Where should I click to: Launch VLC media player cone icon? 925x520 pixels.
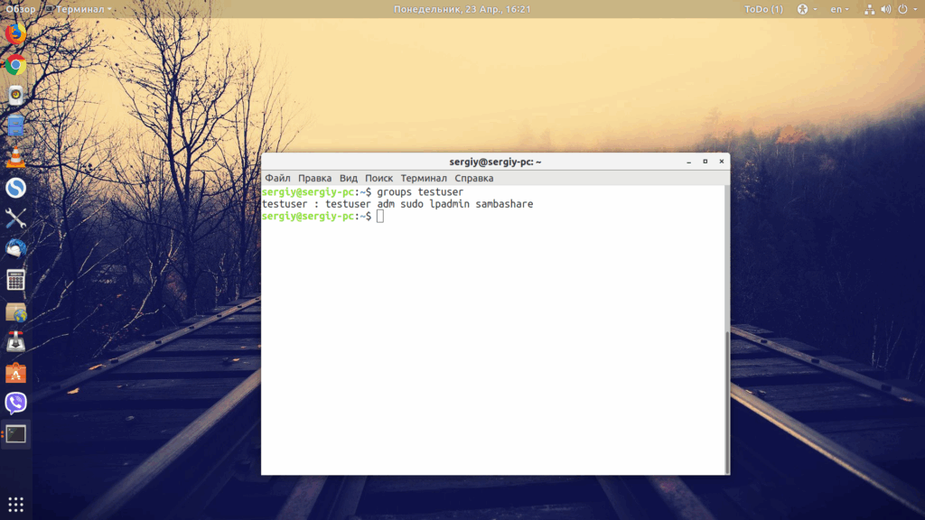(16, 157)
